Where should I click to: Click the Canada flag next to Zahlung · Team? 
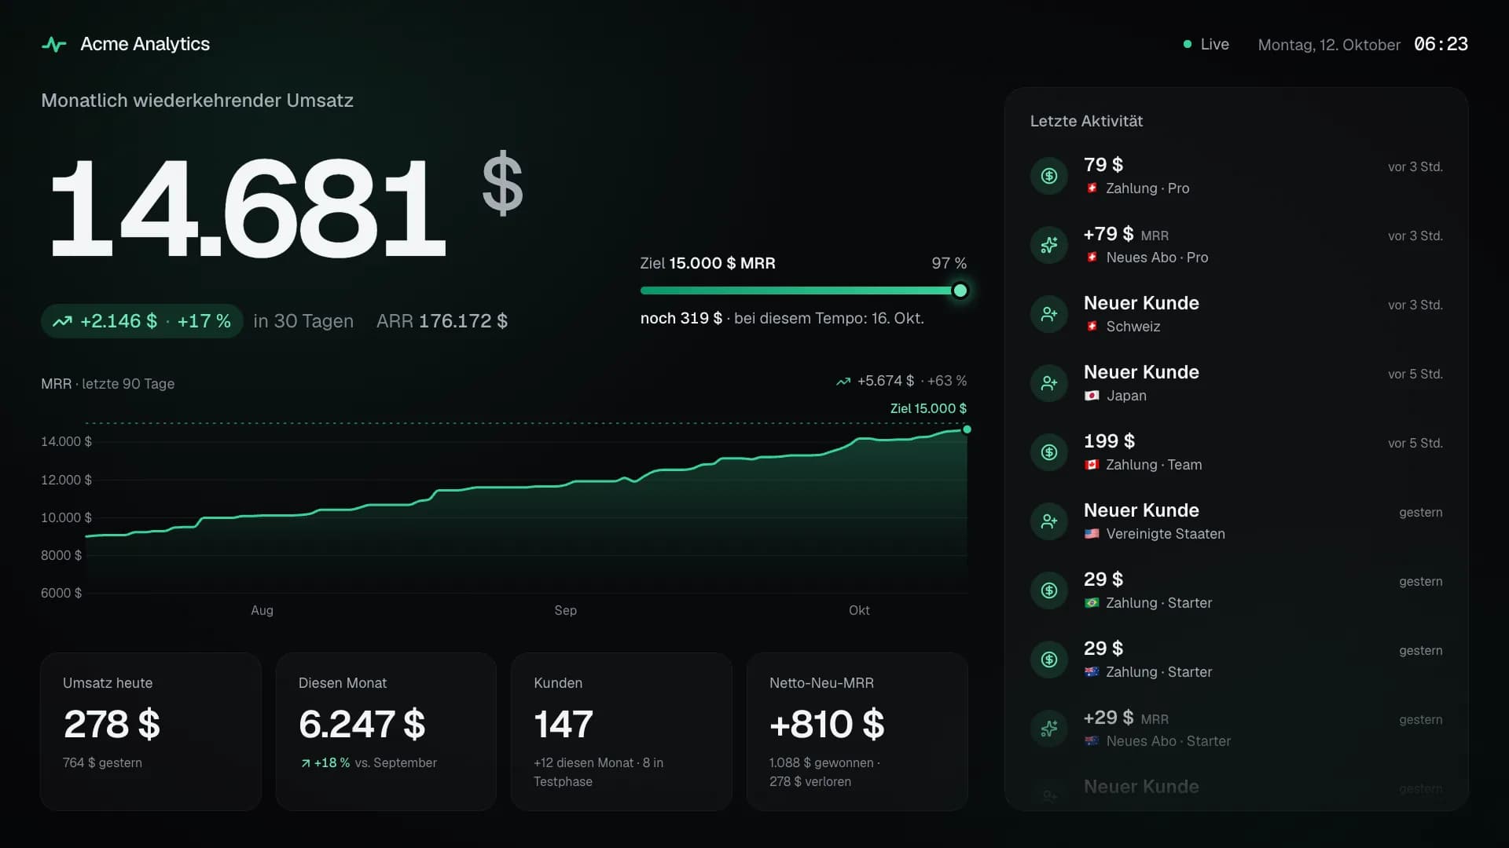point(1092,465)
